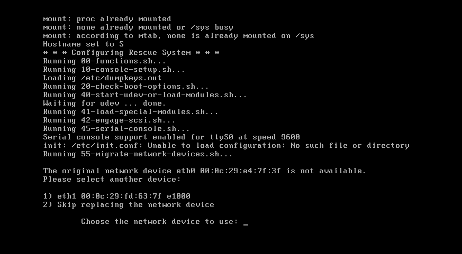Click the mount proc already mounted line
This screenshot has width=462, height=254.
(x=107, y=18)
